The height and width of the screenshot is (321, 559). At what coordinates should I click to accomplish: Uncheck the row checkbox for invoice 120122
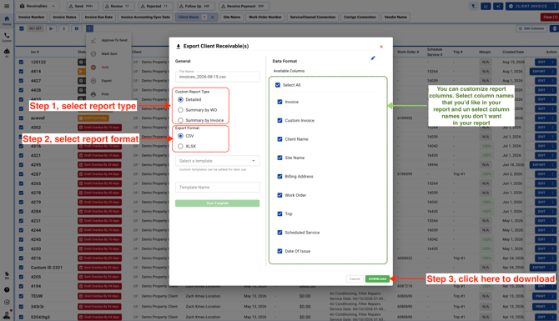(x=22, y=62)
